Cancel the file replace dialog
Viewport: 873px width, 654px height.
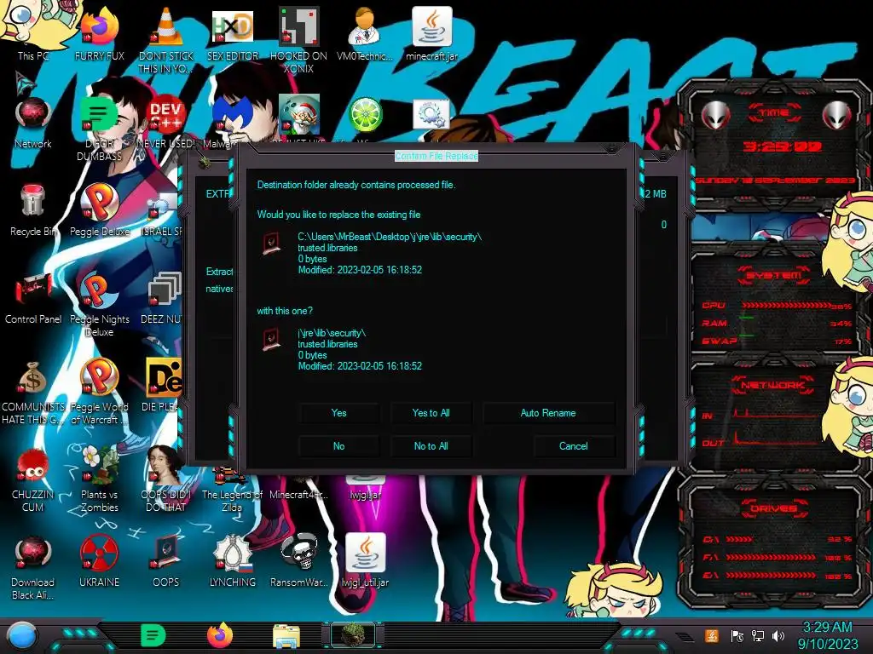coord(574,446)
